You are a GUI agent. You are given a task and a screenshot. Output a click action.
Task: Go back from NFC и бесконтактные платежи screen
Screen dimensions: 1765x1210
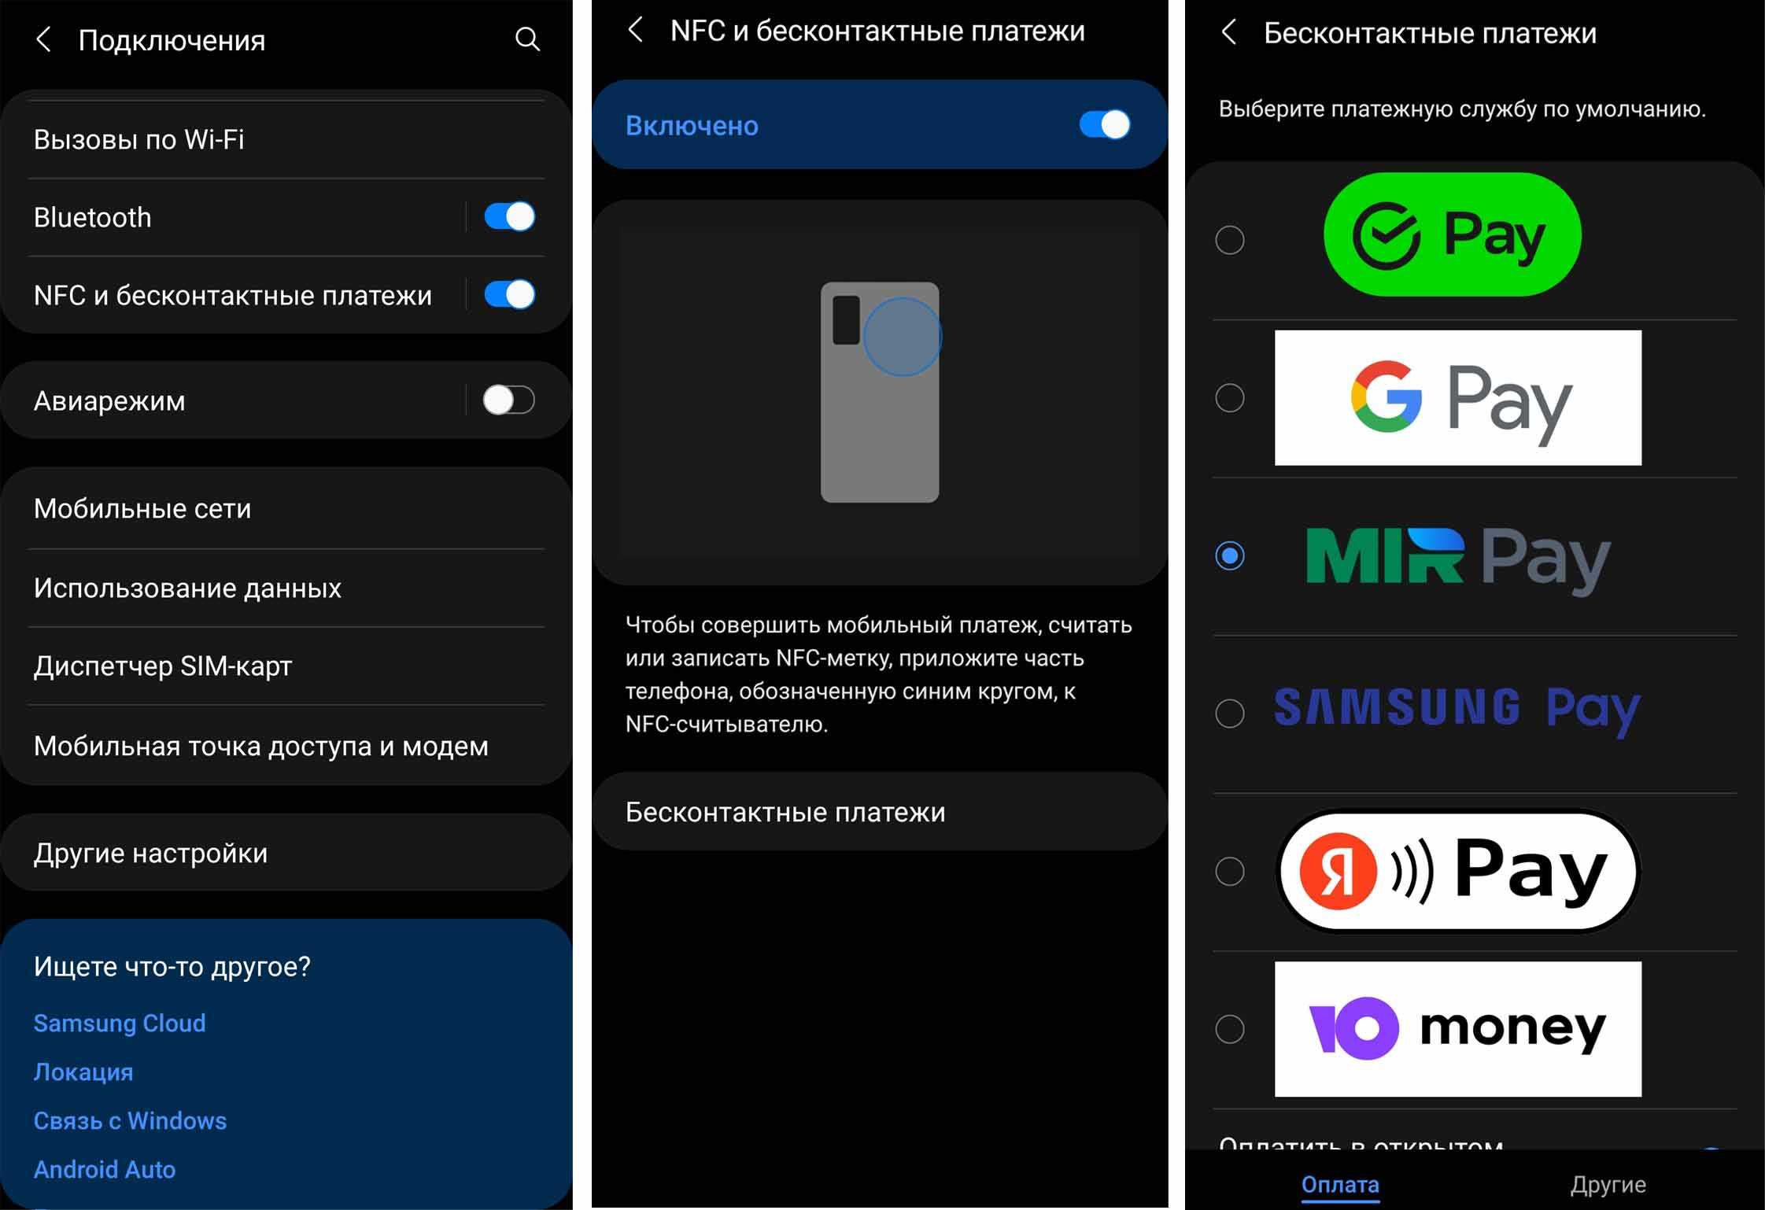pos(636,30)
